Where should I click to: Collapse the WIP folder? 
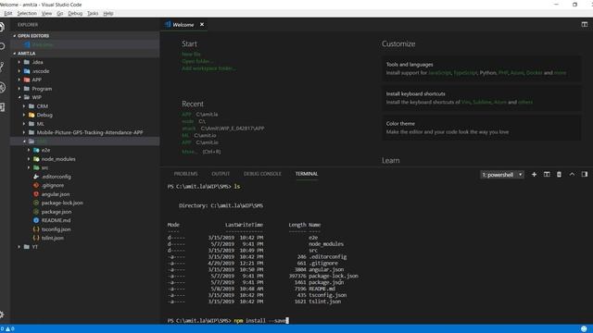(19, 97)
